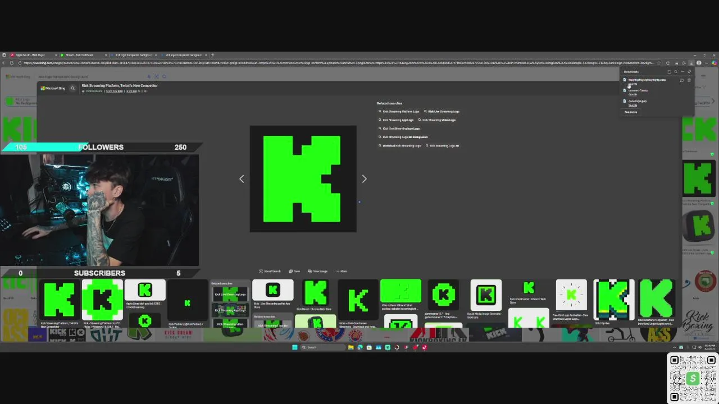Click the large green Kick logo image
The image size is (719, 404).
click(303, 179)
